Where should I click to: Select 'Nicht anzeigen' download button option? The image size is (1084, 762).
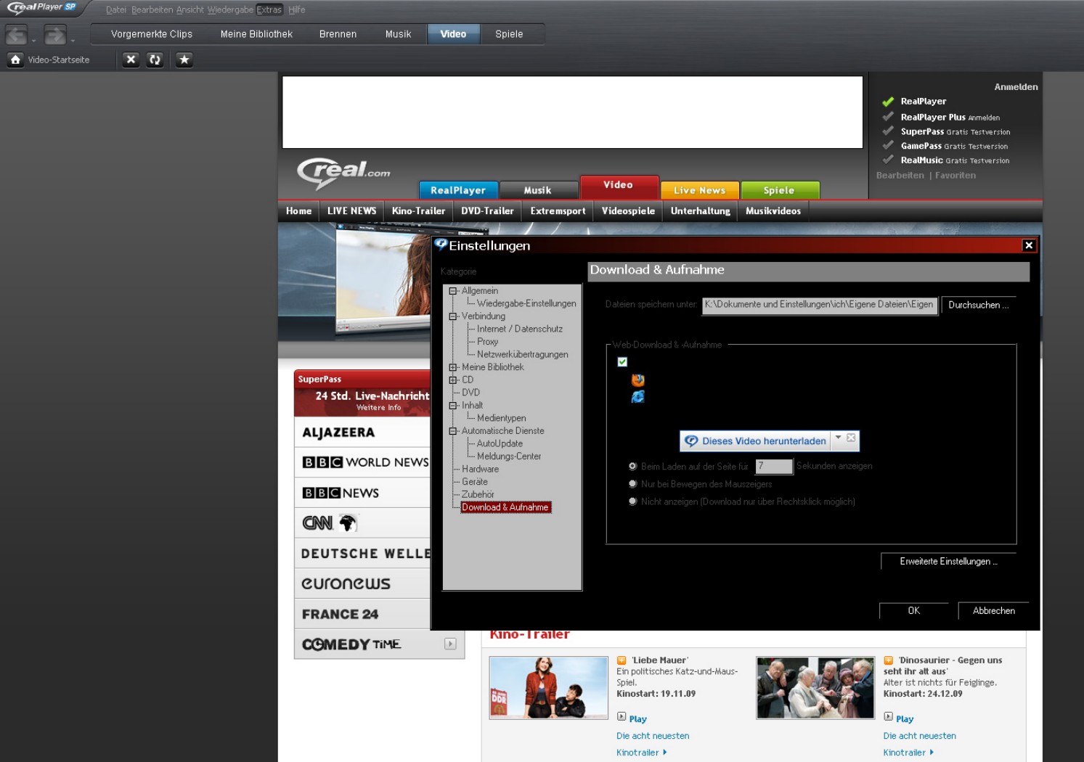point(632,501)
